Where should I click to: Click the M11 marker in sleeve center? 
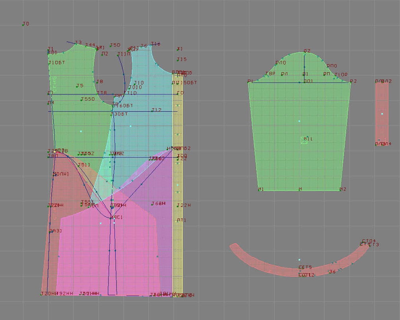[x=305, y=140]
